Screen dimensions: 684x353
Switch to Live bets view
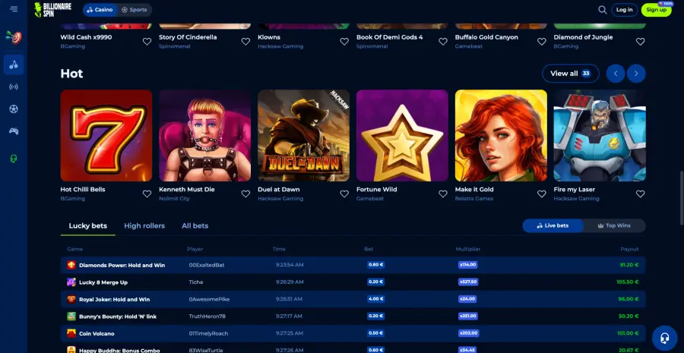tap(553, 225)
